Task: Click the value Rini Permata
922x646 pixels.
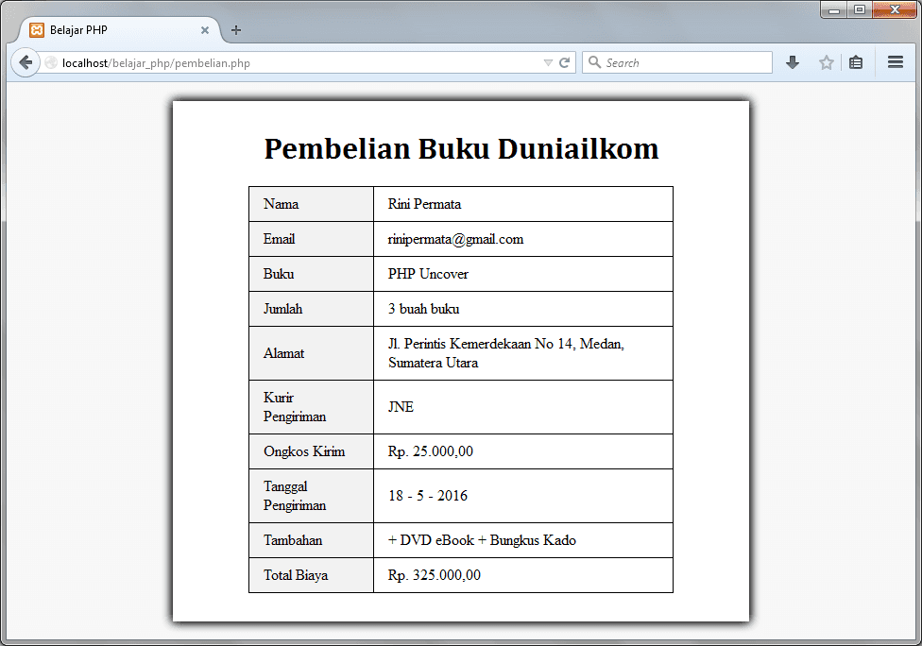Action: coord(424,204)
